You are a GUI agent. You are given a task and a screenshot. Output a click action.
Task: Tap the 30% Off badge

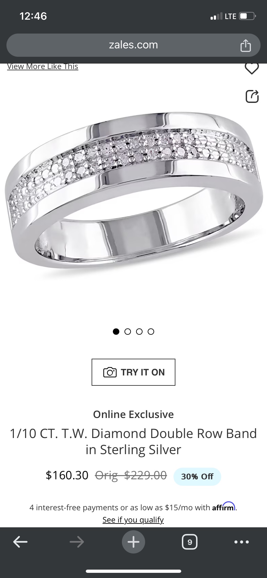(x=197, y=476)
